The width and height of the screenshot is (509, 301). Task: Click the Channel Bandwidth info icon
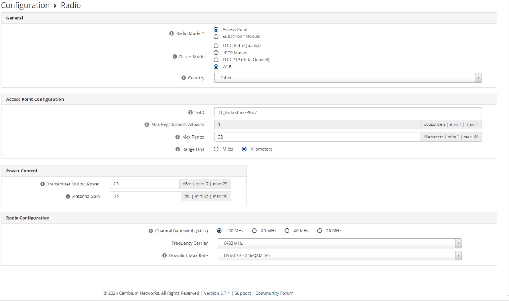click(x=151, y=231)
